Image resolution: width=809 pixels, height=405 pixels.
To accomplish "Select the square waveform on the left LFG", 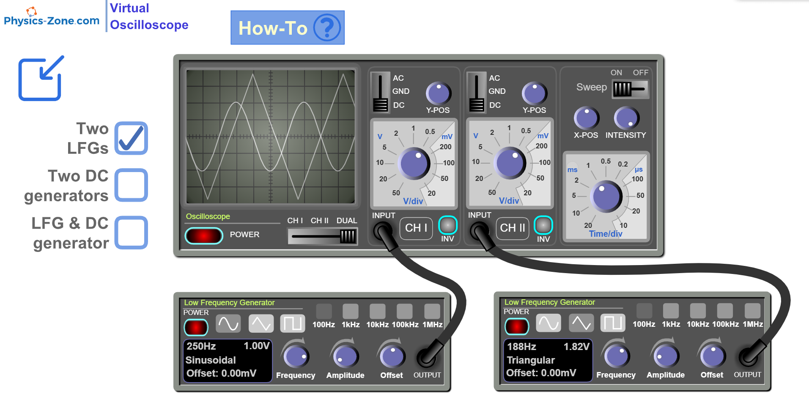I will tap(293, 323).
